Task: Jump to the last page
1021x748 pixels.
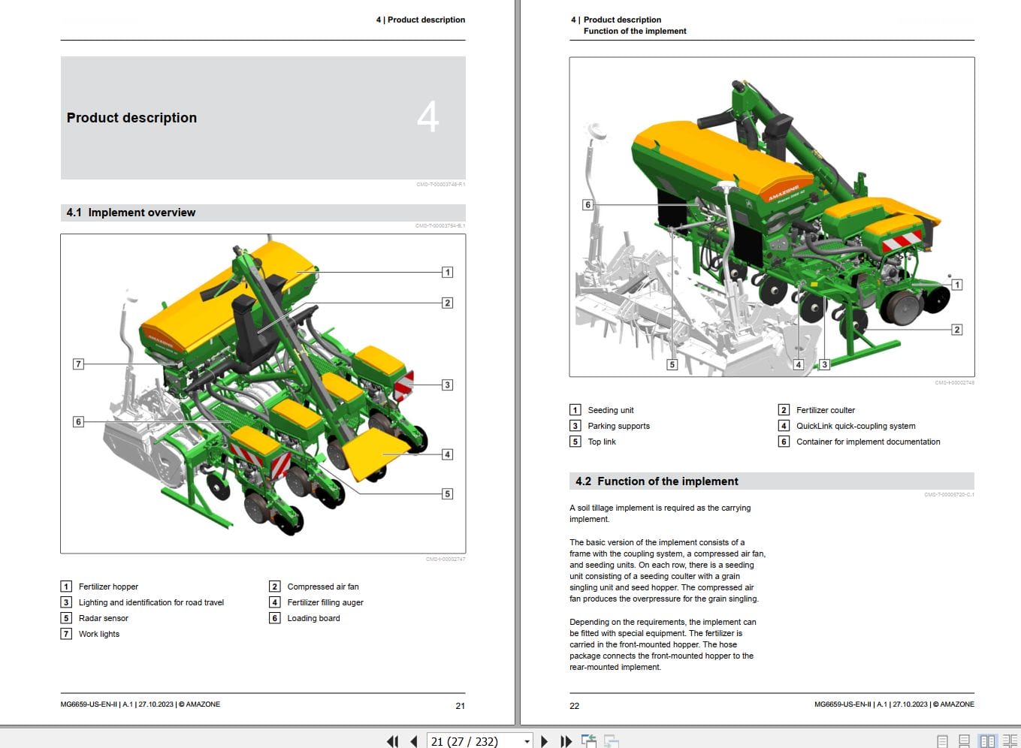Action: click(x=566, y=741)
